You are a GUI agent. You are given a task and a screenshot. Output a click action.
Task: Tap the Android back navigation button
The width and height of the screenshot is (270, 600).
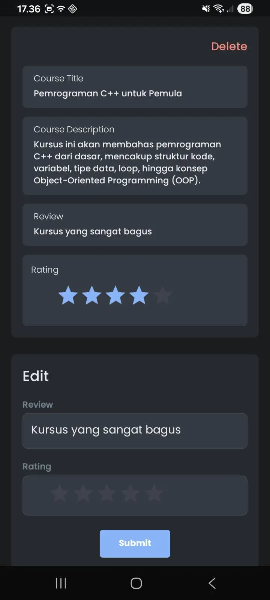(x=212, y=583)
